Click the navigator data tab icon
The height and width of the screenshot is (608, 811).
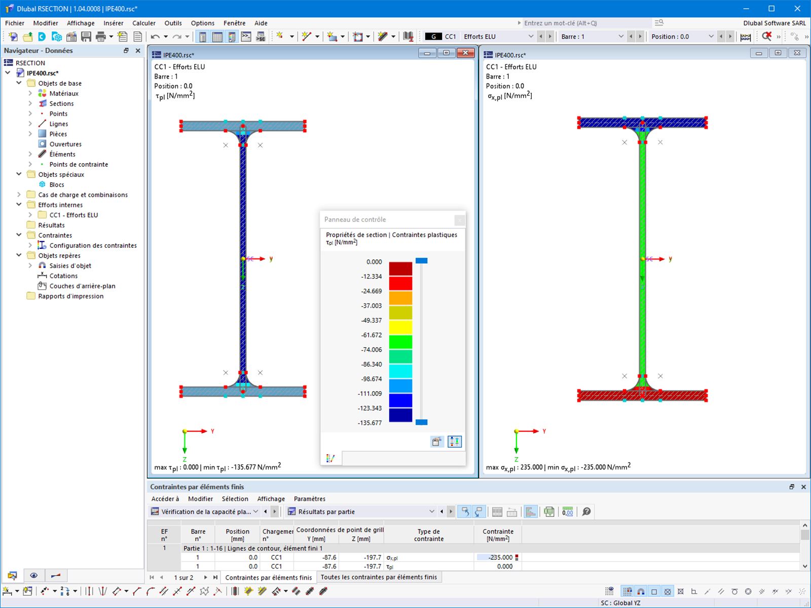12,576
